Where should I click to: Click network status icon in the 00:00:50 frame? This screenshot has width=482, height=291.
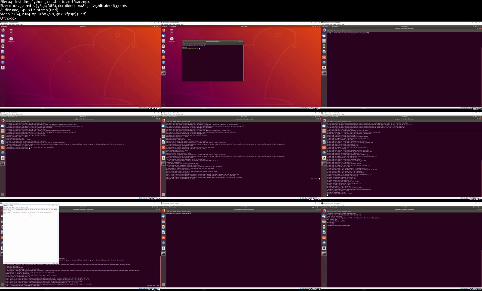(152, 26)
